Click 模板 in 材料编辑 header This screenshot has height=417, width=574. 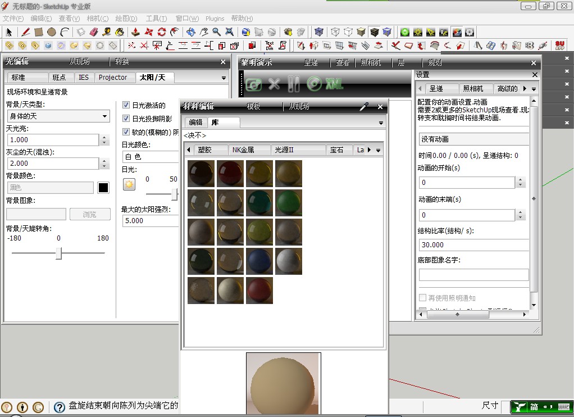(254, 107)
